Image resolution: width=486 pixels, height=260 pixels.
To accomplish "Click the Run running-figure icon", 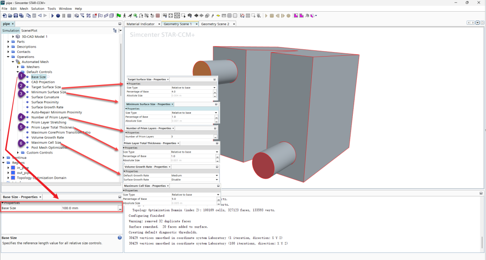I will tap(130, 15).
